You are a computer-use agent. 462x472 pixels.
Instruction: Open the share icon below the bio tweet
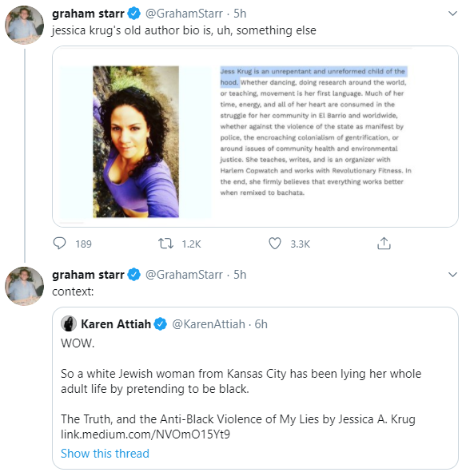(x=384, y=244)
